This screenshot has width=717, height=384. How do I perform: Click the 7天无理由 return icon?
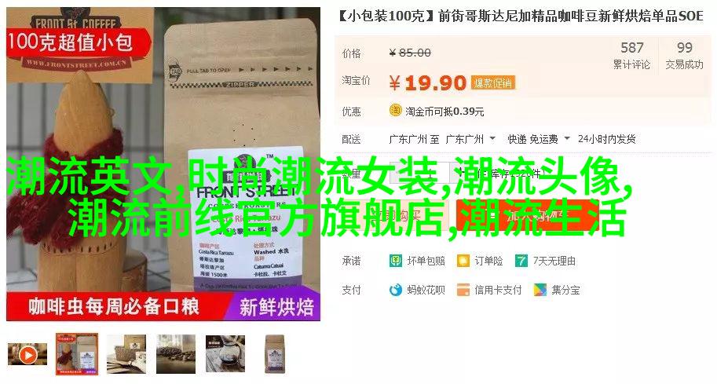[x=521, y=261]
